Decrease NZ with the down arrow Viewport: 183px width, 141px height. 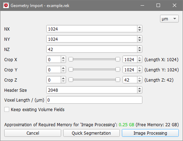140,51
